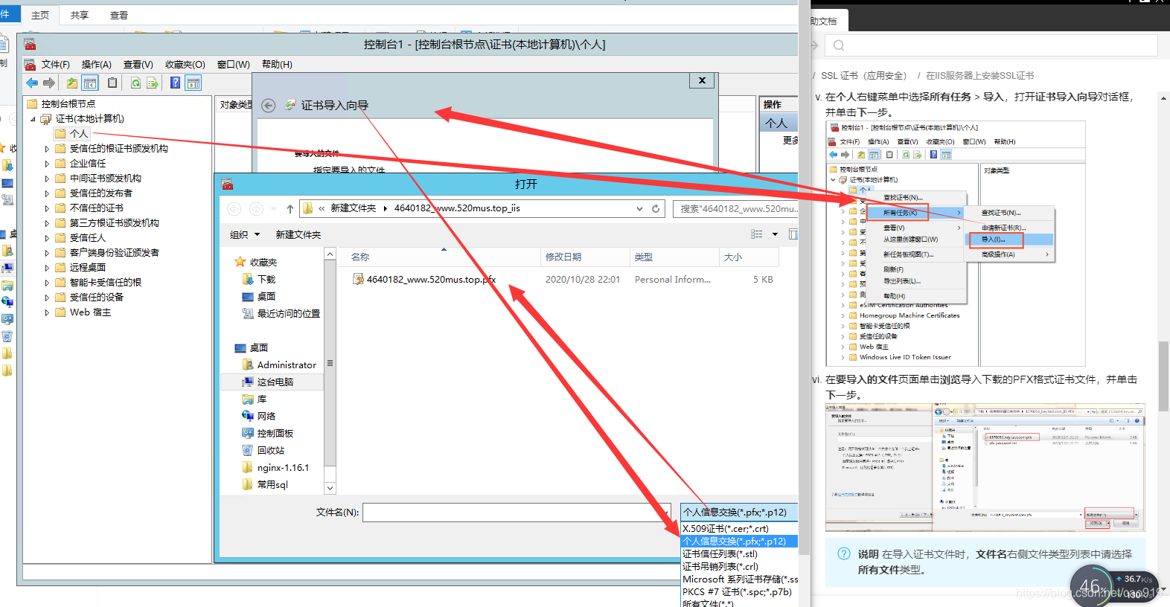
Task: Expand 企业信任 tree node
Action: 47,164
